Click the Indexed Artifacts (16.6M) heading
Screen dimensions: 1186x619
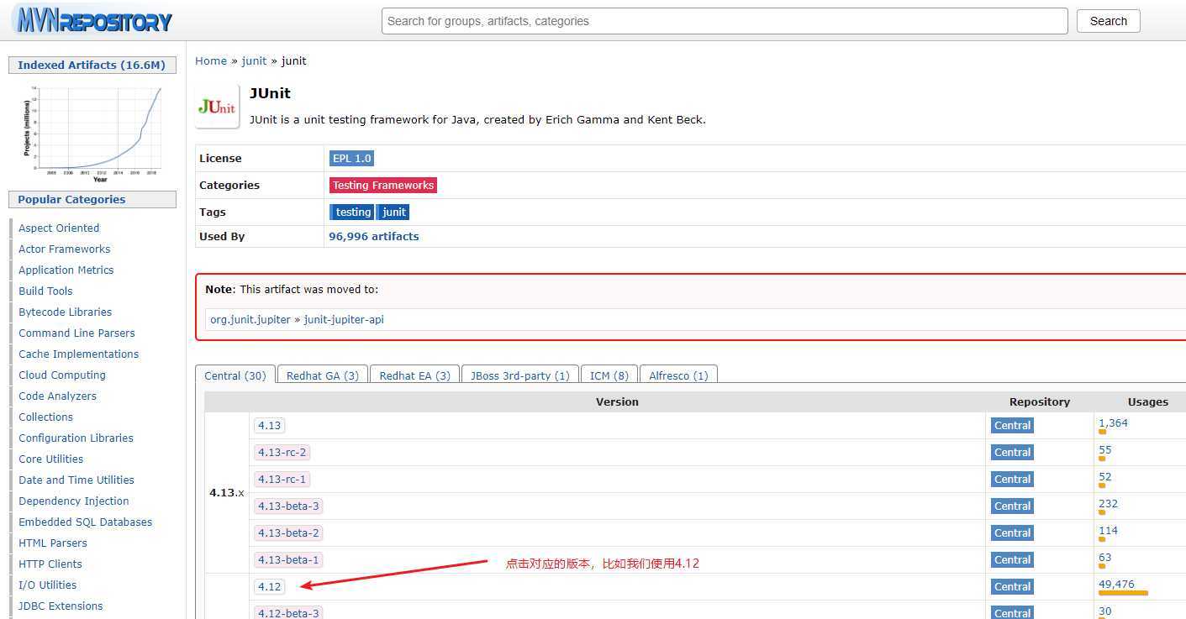click(x=92, y=65)
